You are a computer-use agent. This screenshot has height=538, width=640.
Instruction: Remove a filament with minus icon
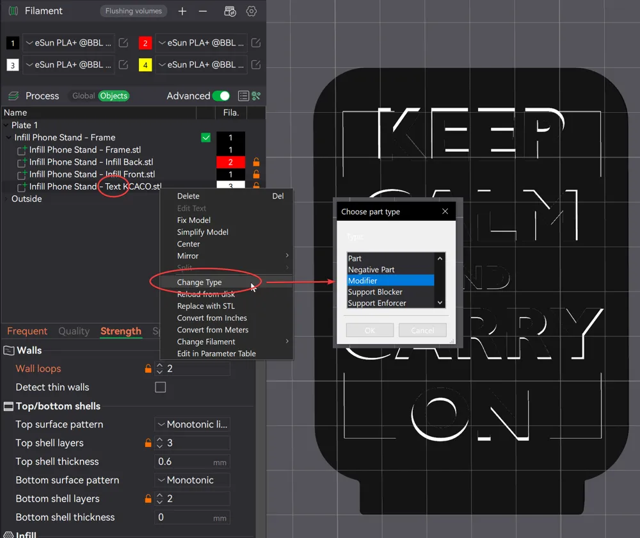point(203,12)
